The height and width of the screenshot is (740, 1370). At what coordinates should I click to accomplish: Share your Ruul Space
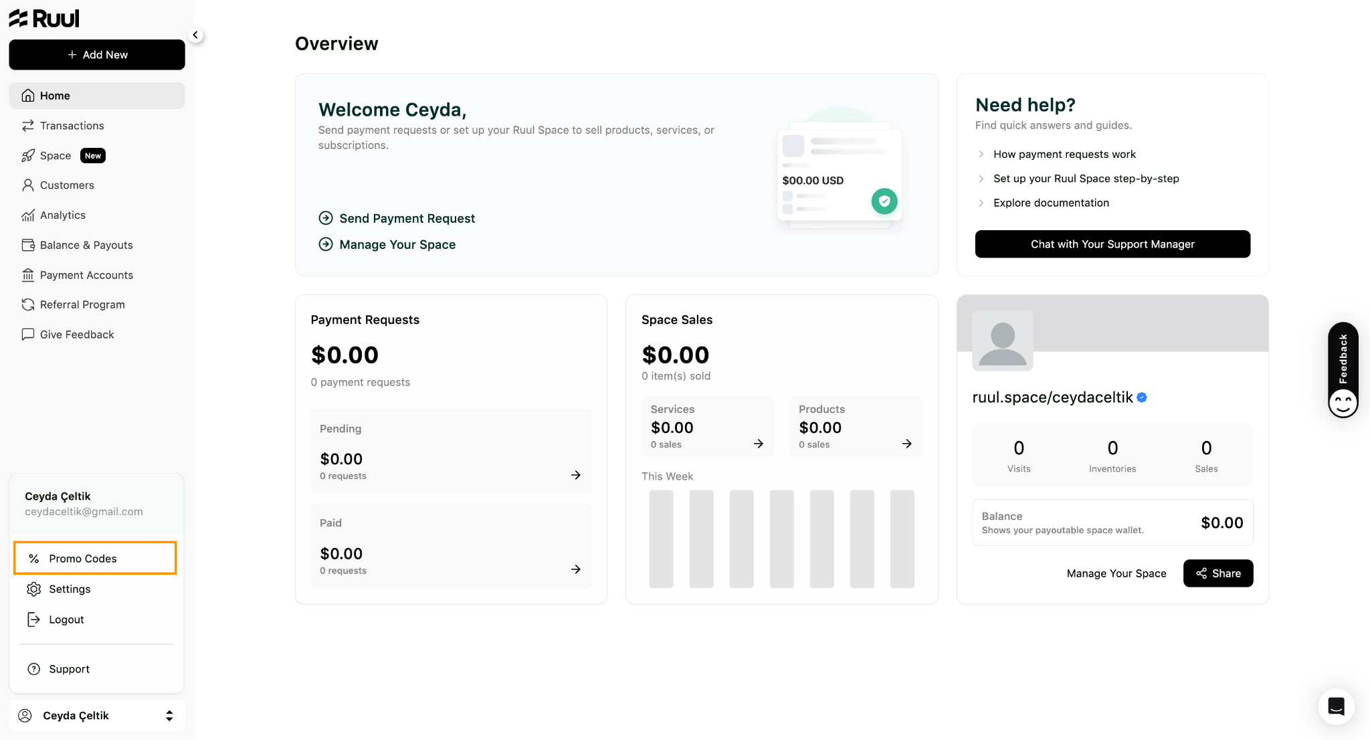click(x=1218, y=573)
